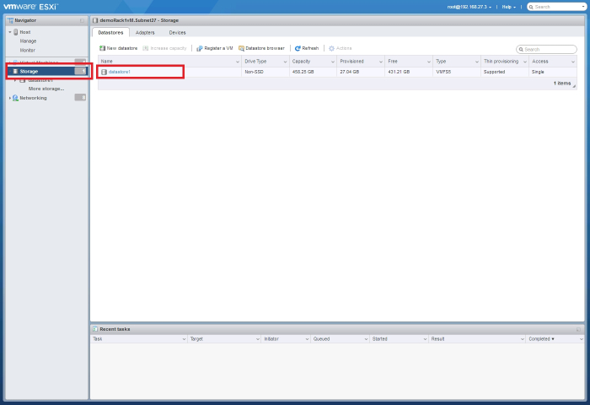The height and width of the screenshot is (405, 590).
Task: Open the Help dropdown menu
Action: pyautogui.click(x=509, y=7)
